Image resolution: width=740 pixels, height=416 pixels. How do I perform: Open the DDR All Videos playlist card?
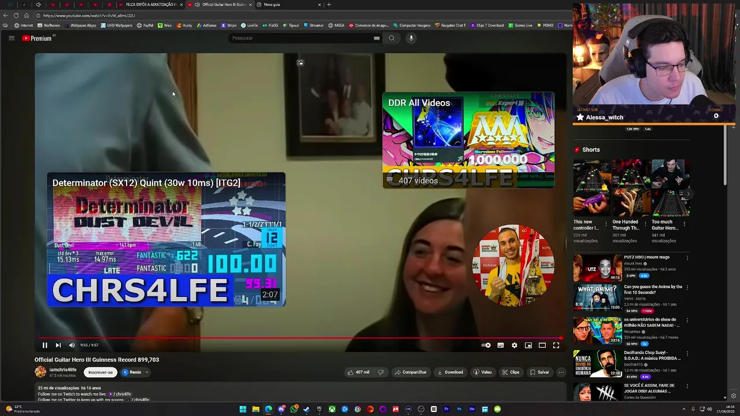tap(468, 140)
